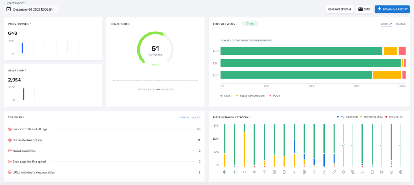414x185 pixels.
Task: Toggle the Poor legend item
Action: pyautogui.click(x=275, y=96)
